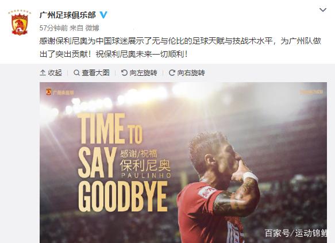Image resolution: width=335 pixels, height=243 pixels.
Task: Collapse the image with 收起
Action: click(x=51, y=73)
